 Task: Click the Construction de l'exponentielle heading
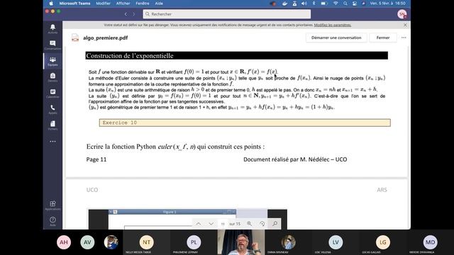[236, 55]
